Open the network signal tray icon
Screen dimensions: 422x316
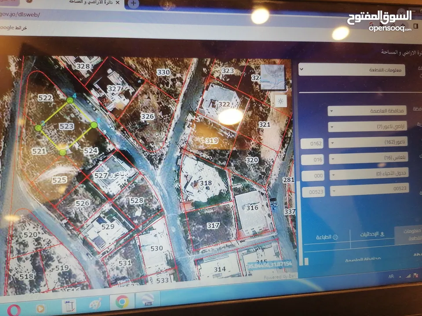pyautogui.click(x=408, y=276)
